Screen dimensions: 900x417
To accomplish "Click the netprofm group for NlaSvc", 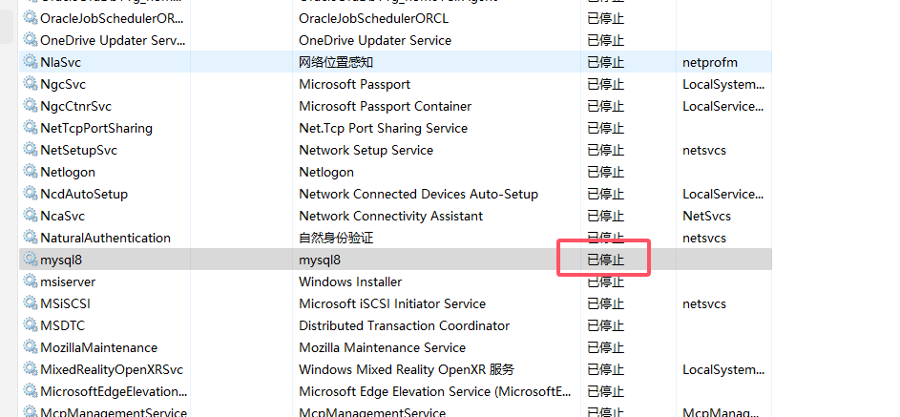I will click(710, 63).
